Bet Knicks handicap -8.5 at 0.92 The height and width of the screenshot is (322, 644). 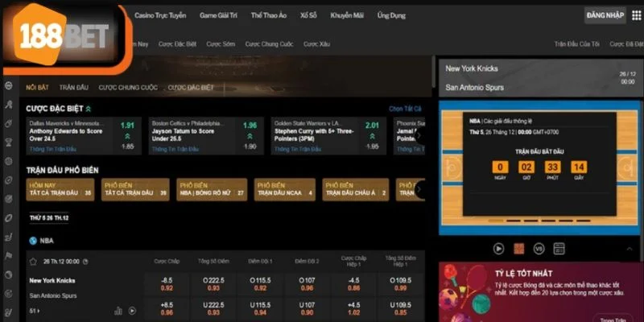[x=167, y=284]
